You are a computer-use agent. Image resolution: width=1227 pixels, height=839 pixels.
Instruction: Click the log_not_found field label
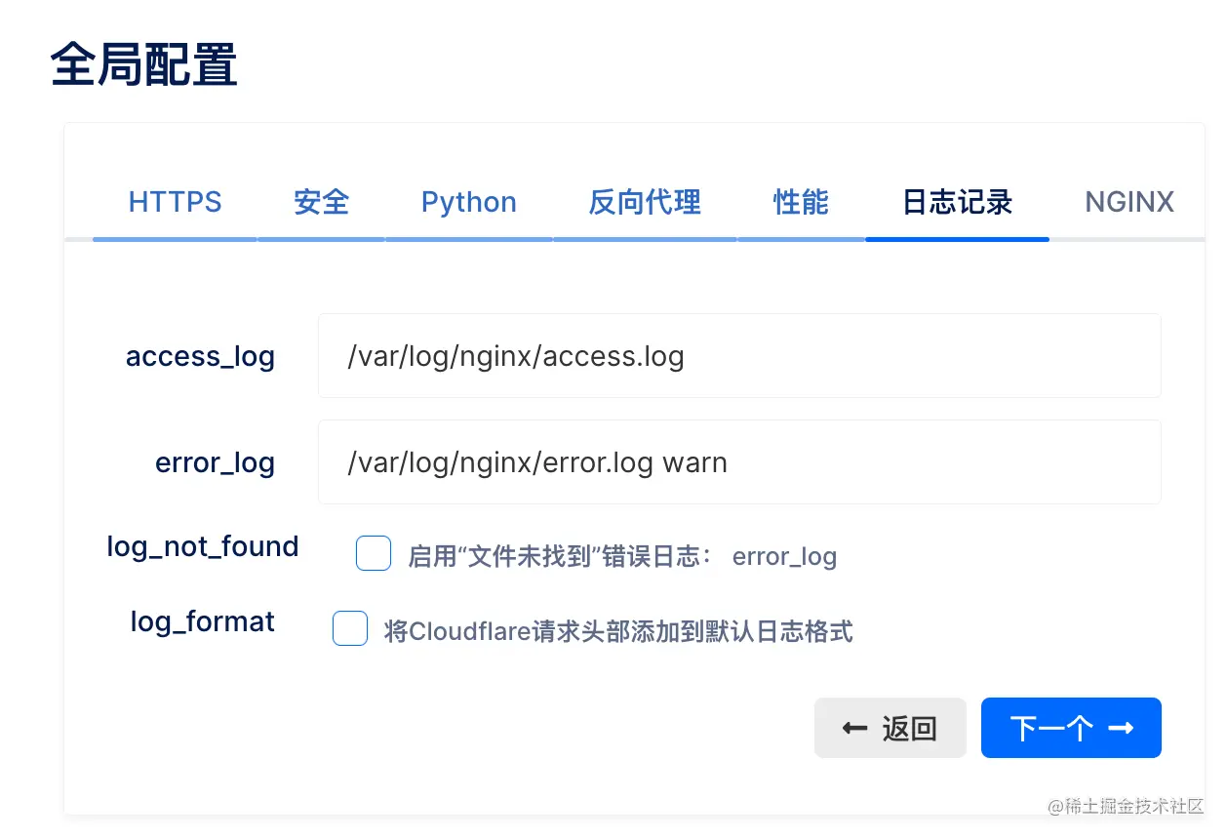click(203, 547)
